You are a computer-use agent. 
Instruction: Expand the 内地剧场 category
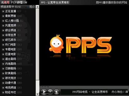[3, 64]
